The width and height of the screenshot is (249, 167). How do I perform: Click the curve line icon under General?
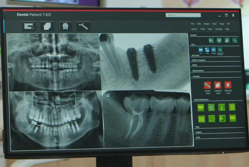[x=235, y=41]
